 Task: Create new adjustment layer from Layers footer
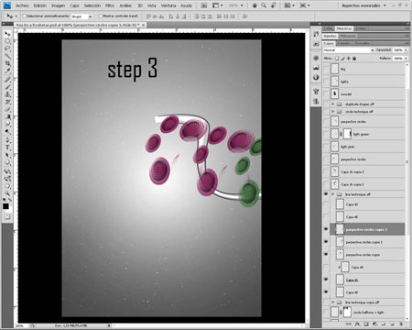(x=375, y=324)
